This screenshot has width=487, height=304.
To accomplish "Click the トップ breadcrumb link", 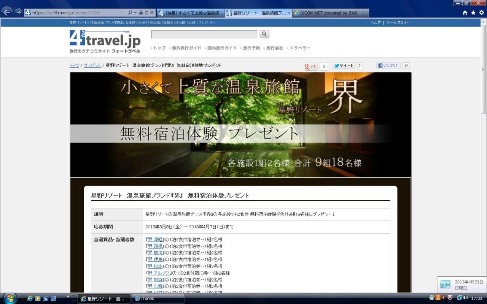I will [74, 65].
